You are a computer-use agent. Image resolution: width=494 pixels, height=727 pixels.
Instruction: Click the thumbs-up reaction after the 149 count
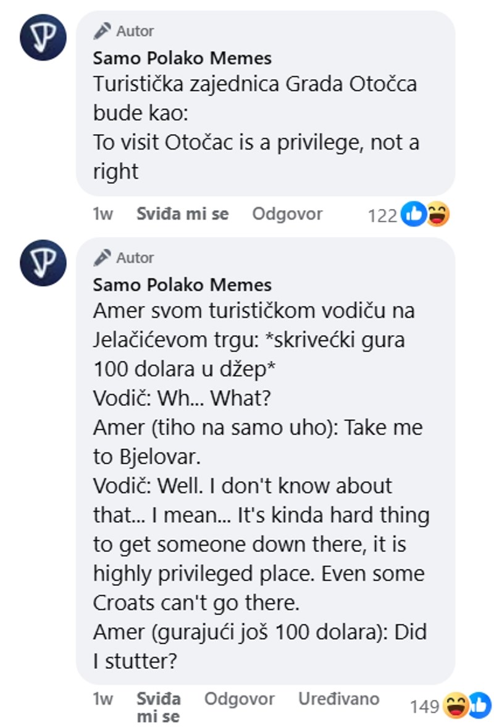click(479, 704)
